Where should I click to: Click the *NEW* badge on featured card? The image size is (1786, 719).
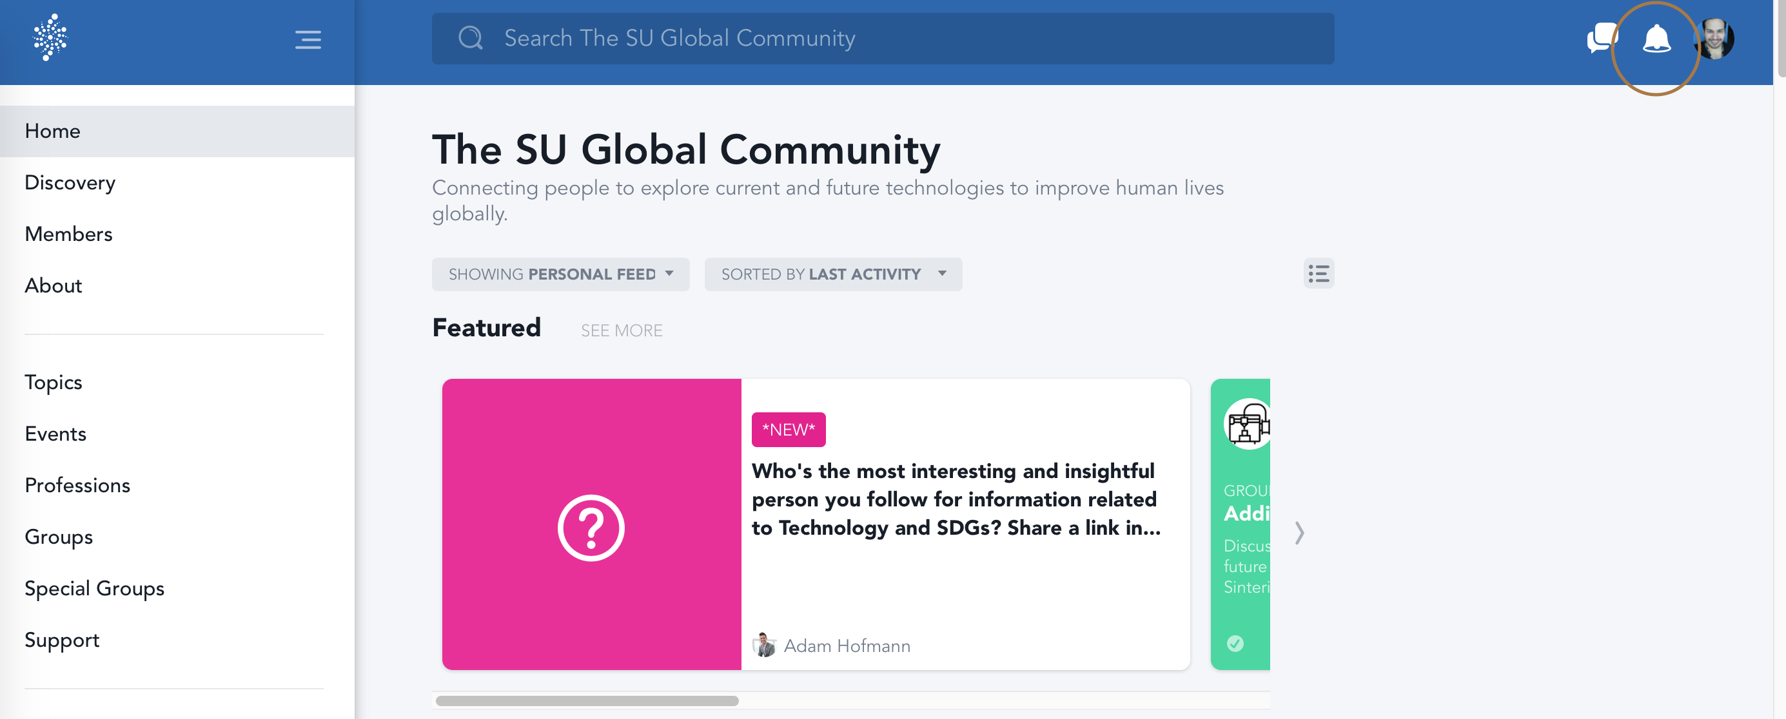point(789,430)
